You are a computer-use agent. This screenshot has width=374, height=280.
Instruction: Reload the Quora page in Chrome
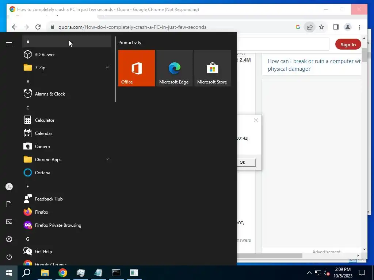pos(38,27)
